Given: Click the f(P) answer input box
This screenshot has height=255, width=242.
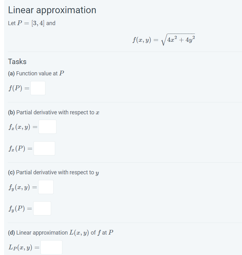Looking at the screenshot, I should (x=38, y=88).
